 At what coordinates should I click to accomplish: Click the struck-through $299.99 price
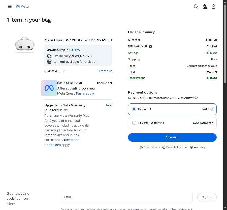point(90,40)
